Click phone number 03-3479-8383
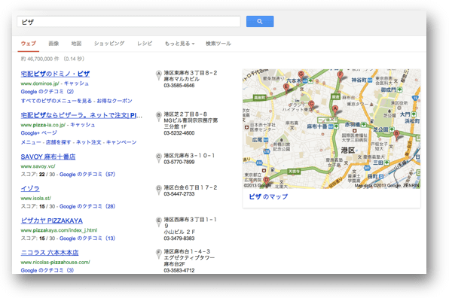Viewport: 449px width, 298px height. tap(179, 239)
